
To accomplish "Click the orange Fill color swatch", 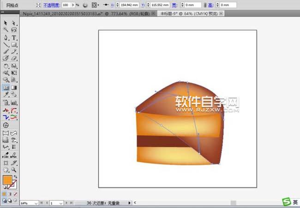I will [7, 180].
